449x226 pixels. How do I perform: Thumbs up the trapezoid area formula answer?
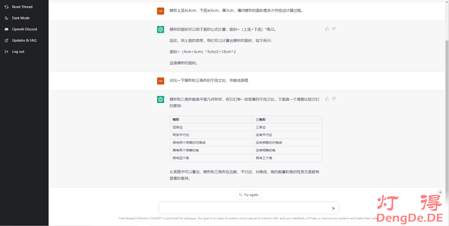click(x=327, y=29)
